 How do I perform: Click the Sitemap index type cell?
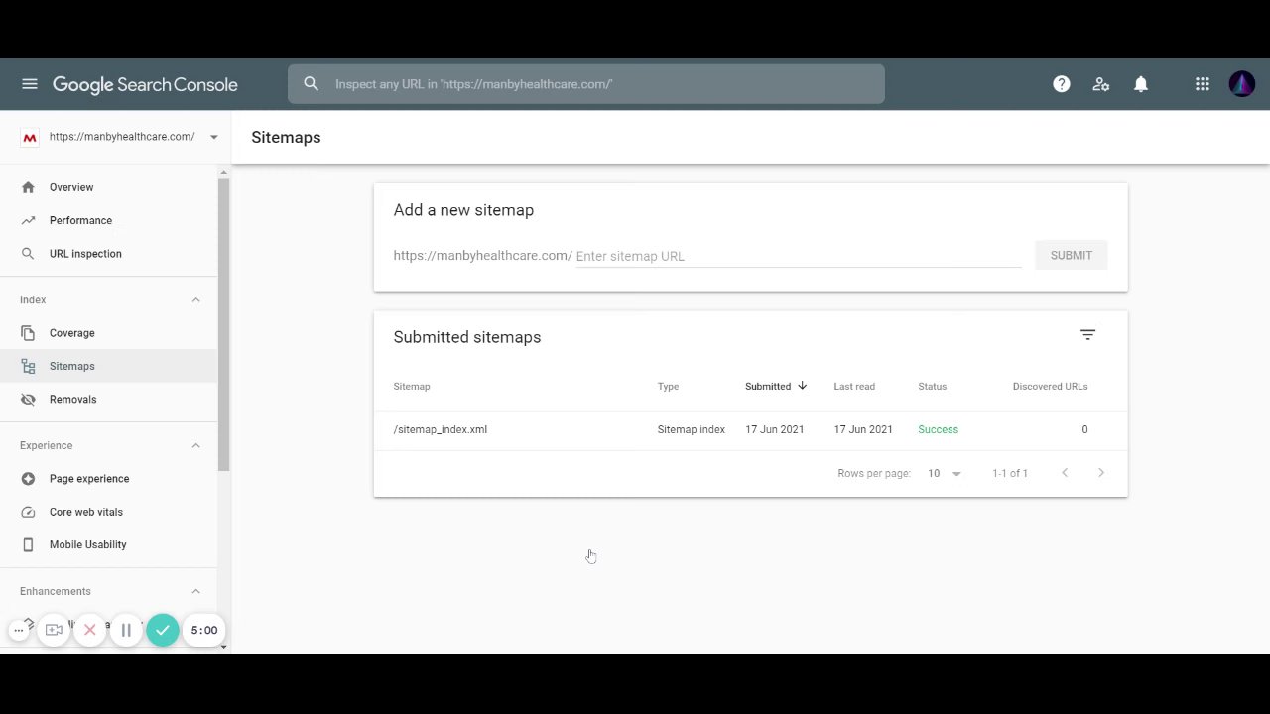click(692, 429)
